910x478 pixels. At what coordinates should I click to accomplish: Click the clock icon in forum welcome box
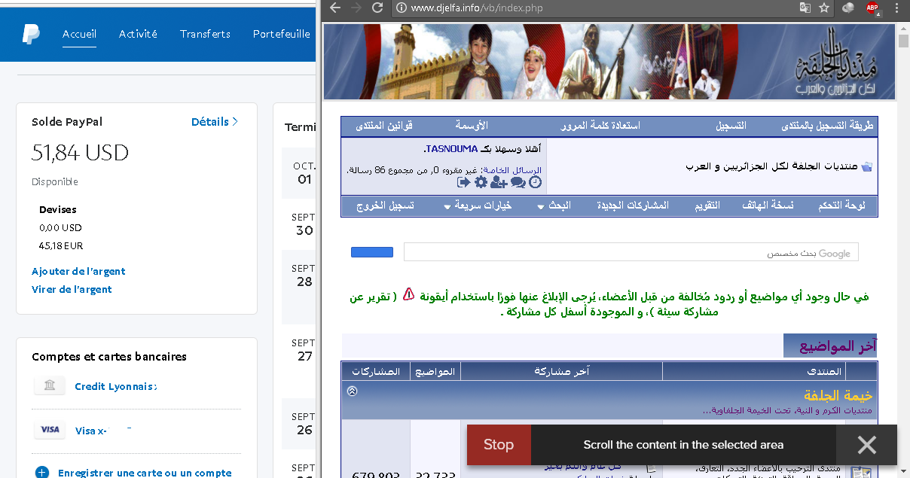(x=535, y=182)
